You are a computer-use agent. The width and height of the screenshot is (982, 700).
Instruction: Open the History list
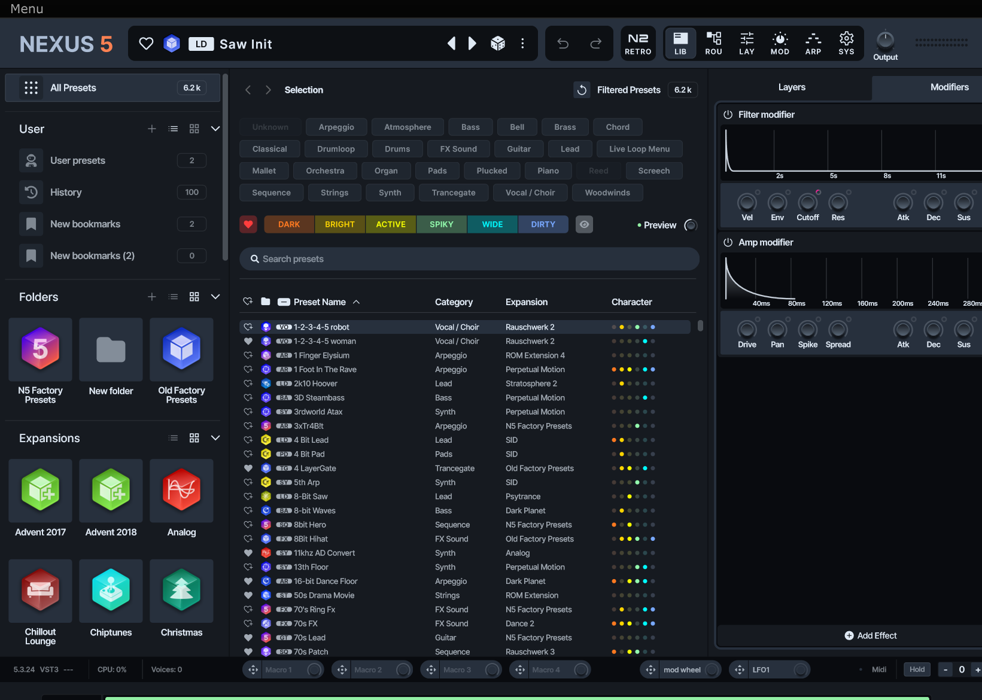[113, 192]
